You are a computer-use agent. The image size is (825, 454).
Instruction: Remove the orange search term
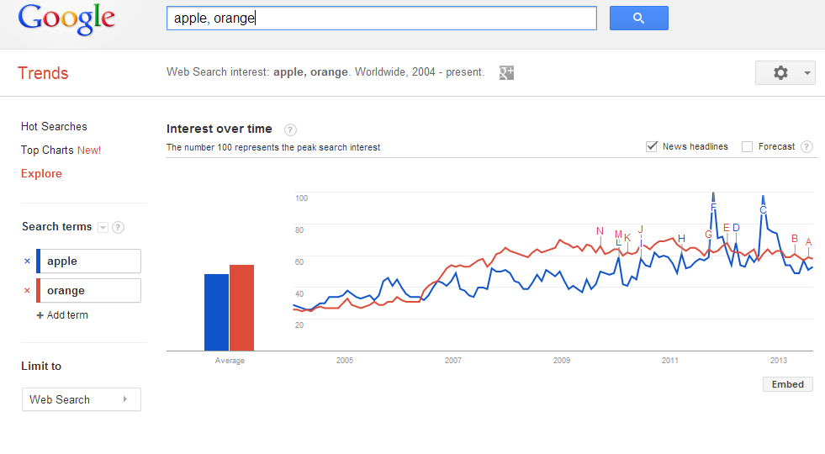click(27, 291)
